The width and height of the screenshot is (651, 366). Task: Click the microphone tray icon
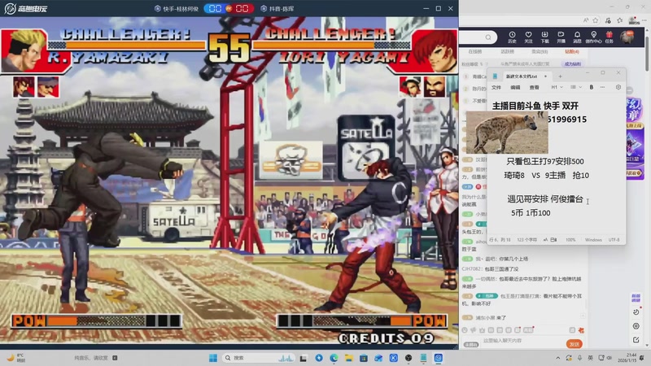point(579,358)
